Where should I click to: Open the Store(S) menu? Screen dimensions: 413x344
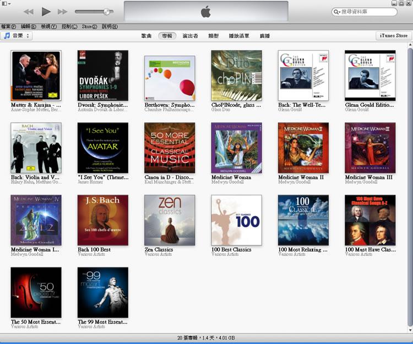pyautogui.click(x=89, y=26)
